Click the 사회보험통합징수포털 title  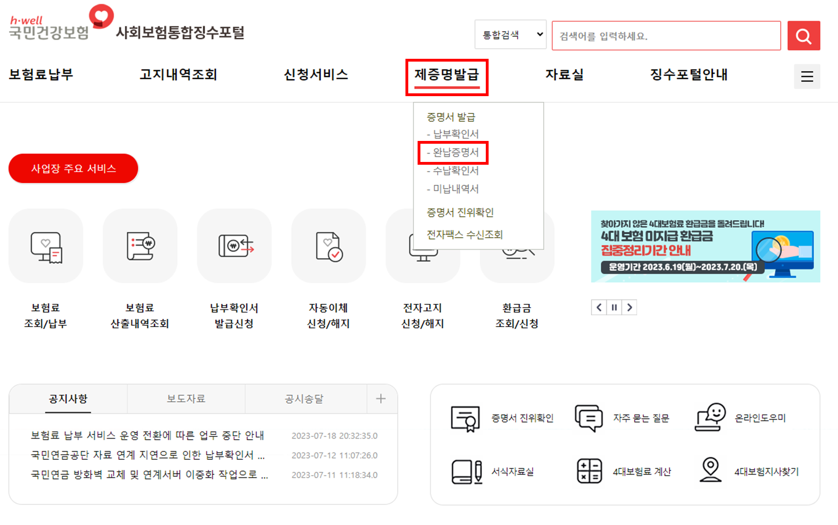coord(180,33)
